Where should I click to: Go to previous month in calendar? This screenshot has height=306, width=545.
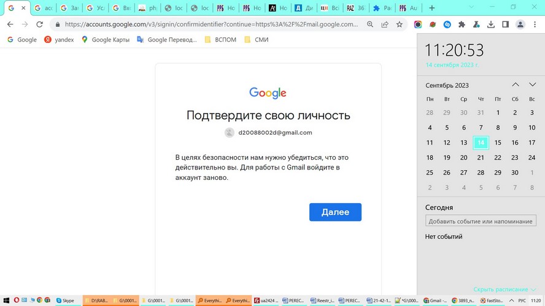coord(516,85)
